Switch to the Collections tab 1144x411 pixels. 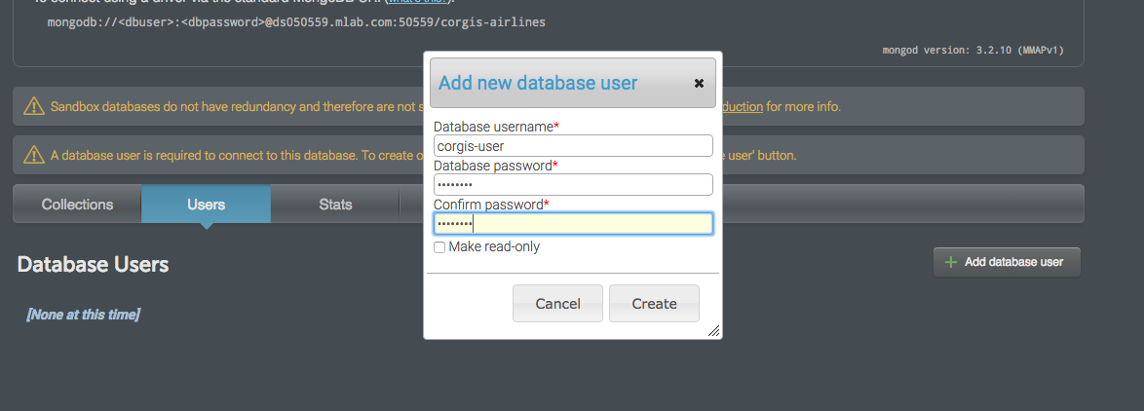(77, 205)
